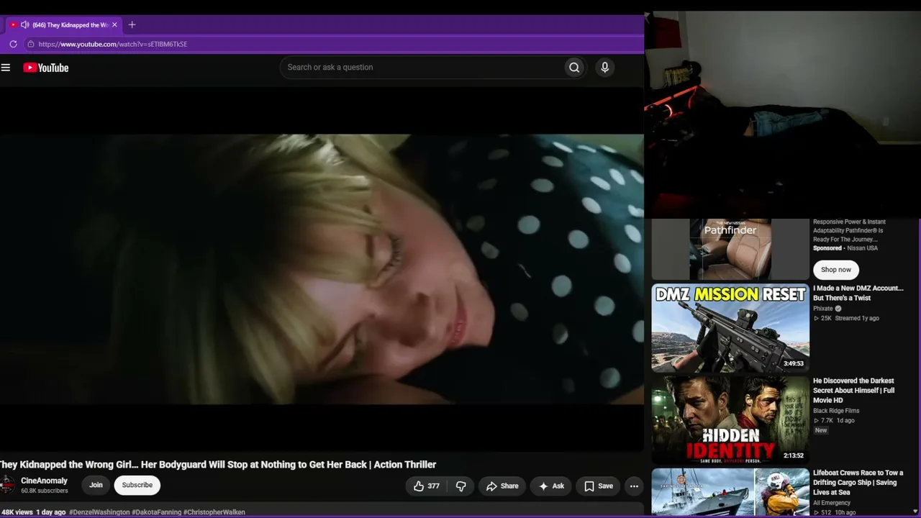Go to the YouTube home logo
Image resolution: width=921 pixels, height=518 pixels.
point(45,68)
